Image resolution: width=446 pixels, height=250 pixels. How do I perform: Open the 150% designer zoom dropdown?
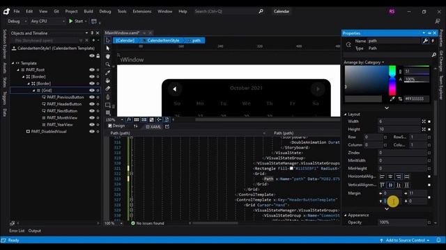click(122, 119)
